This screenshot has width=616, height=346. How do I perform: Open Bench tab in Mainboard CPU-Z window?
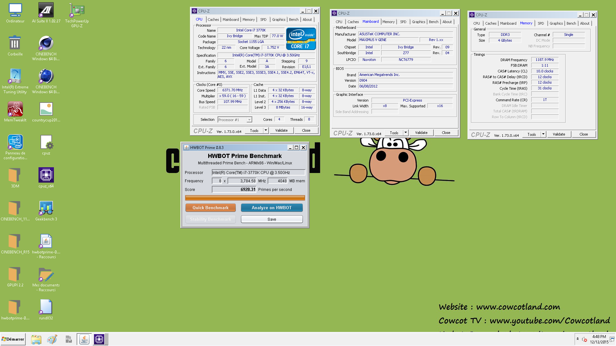tap(433, 22)
